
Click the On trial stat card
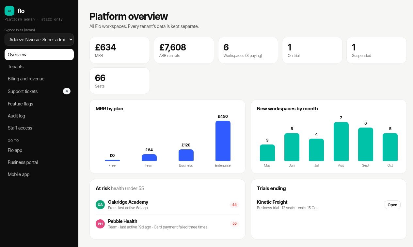click(x=312, y=50)
